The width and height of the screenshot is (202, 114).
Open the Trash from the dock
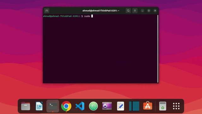(x=163, y=106)
